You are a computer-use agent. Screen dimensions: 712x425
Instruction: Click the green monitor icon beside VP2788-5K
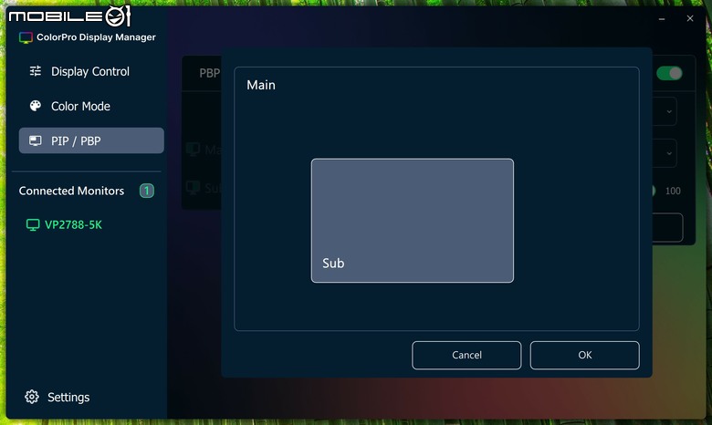click(33, 225)
